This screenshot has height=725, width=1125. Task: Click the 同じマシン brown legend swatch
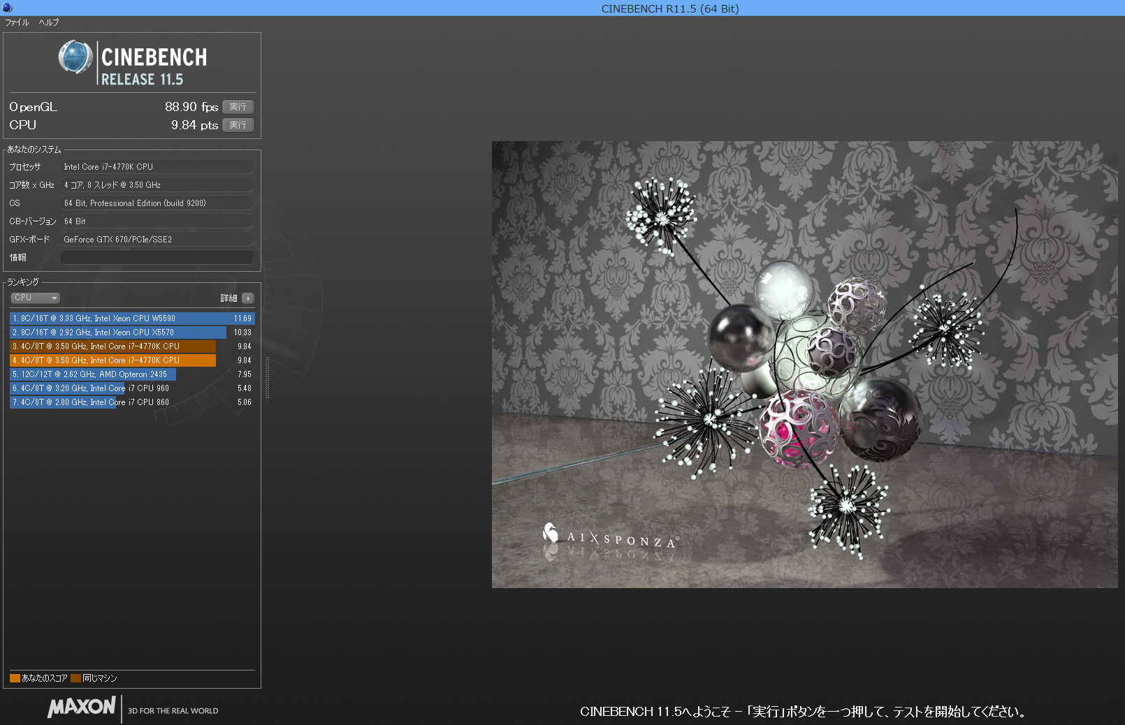tap(75, 678)
